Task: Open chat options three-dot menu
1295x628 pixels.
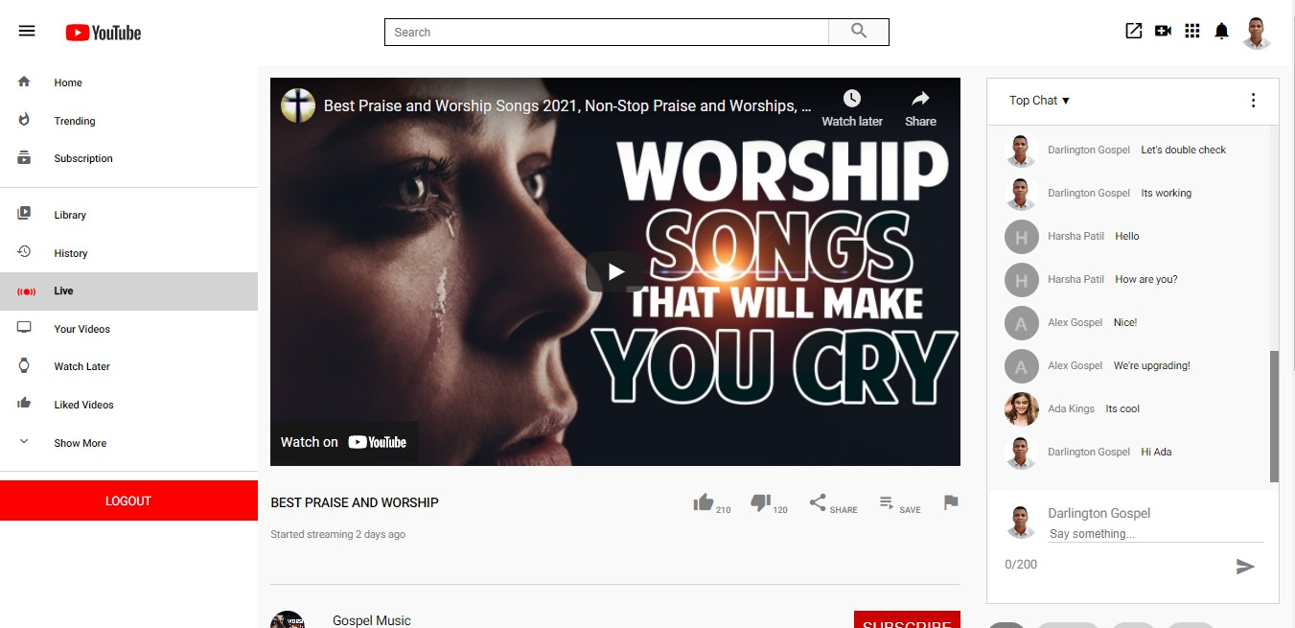Action: click(x=1253, y=101)
